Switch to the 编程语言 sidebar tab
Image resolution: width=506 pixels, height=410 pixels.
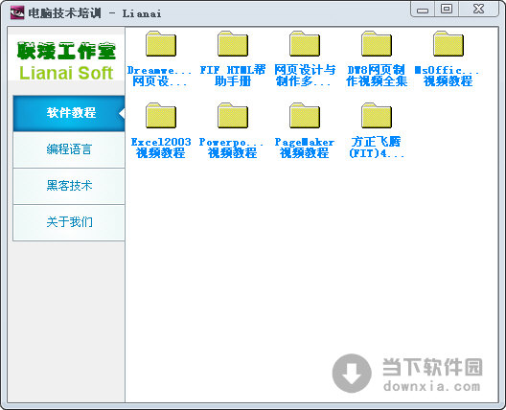click(69, 149)
